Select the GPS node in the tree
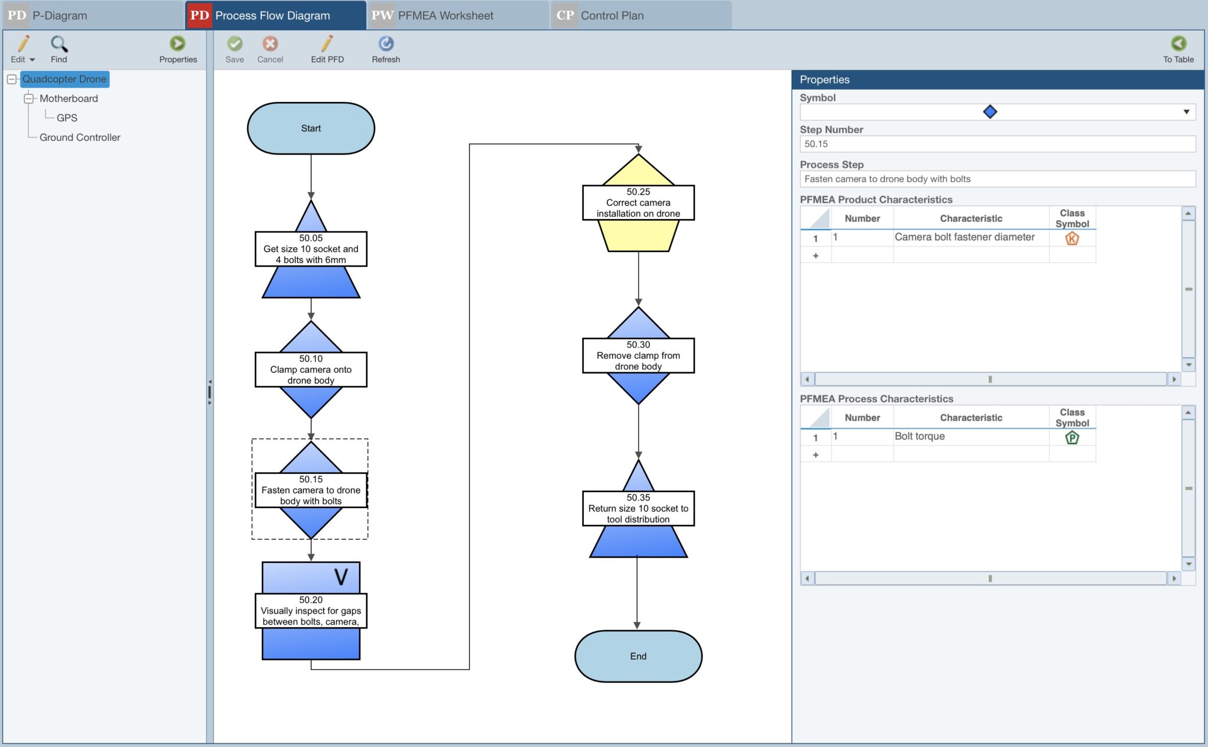The height and width of the screenshot is (747, 1208). [67, 117]
